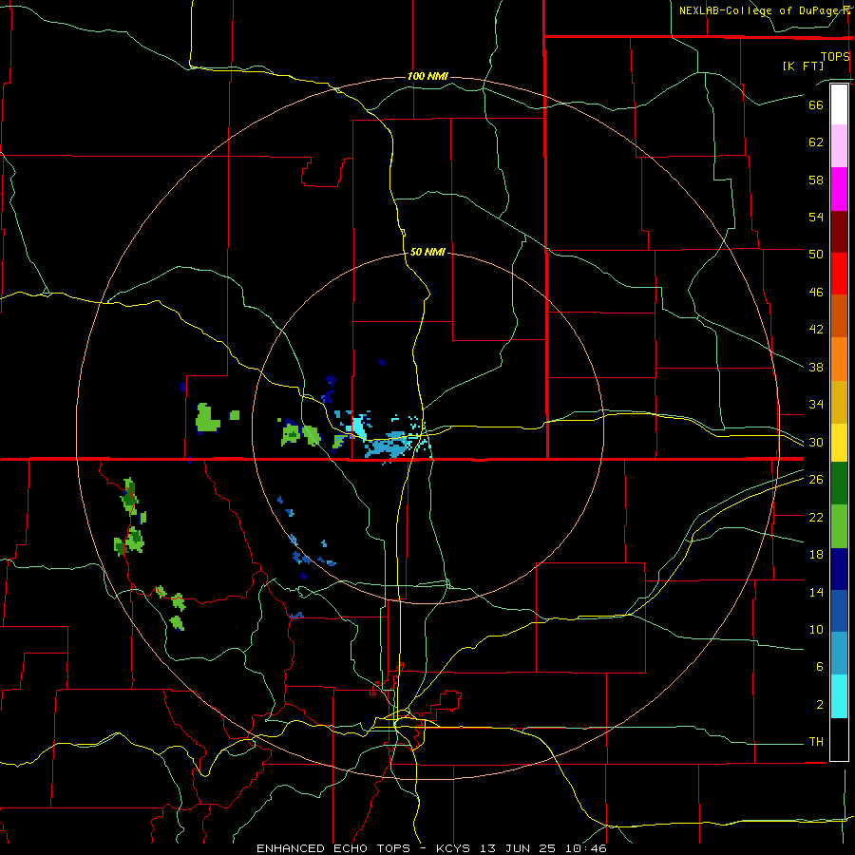This screenshot has height=855, width=855.
Task: Click the "100 NMI" range ring label
Action: 427,76
